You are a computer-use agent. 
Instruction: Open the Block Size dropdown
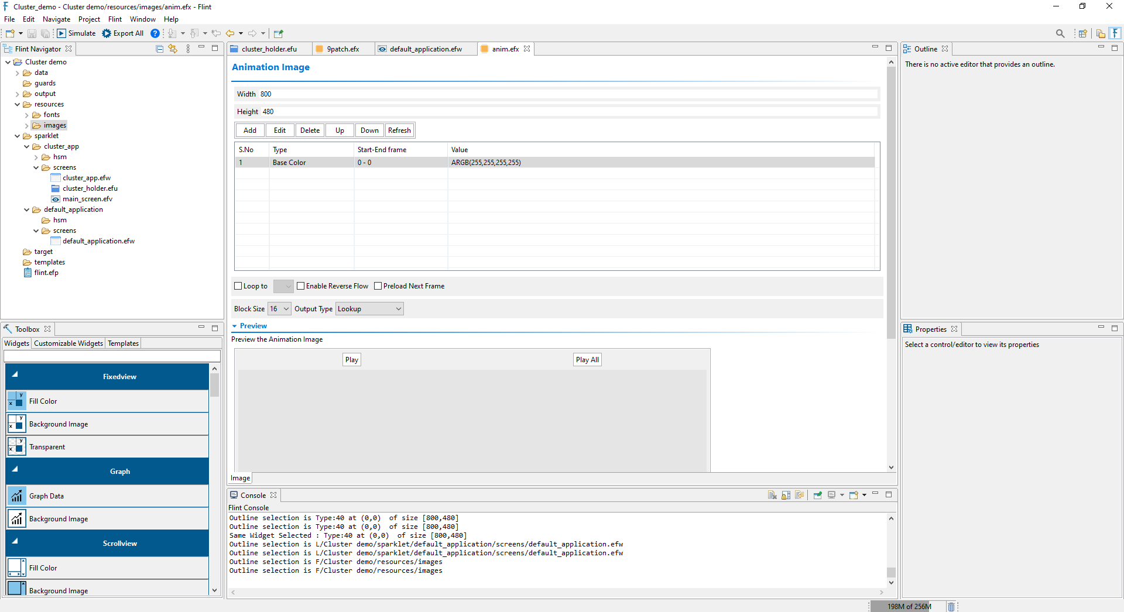pyautogui.click(x=279, y=309)
